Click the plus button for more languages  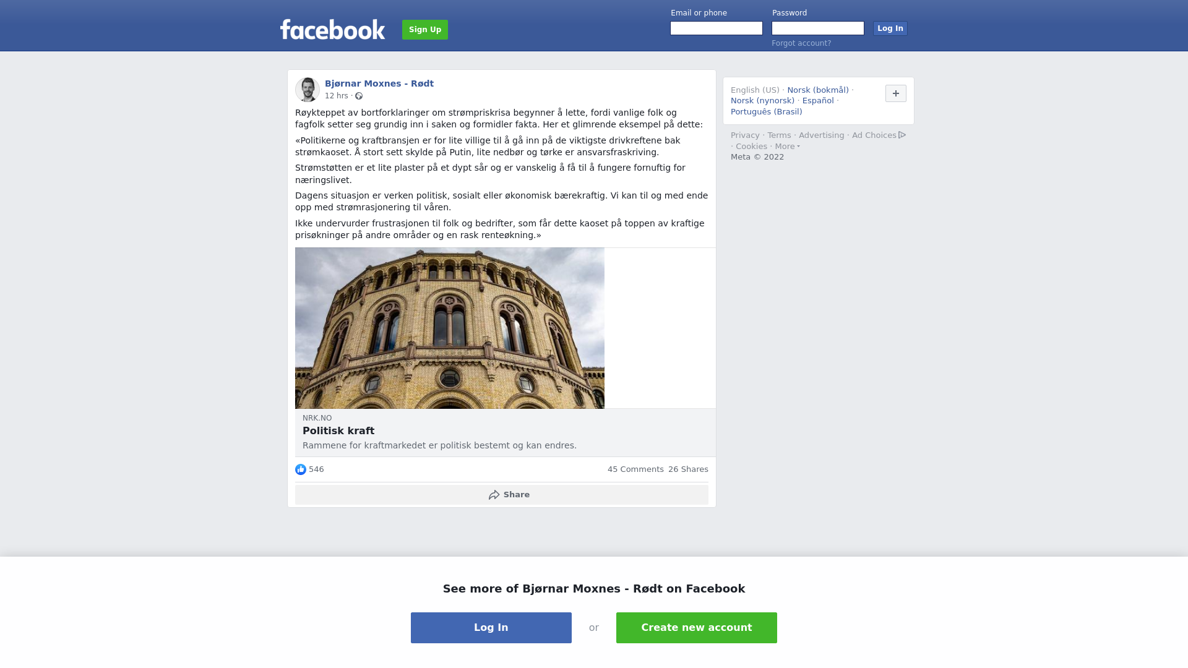[x=896, y=93]
